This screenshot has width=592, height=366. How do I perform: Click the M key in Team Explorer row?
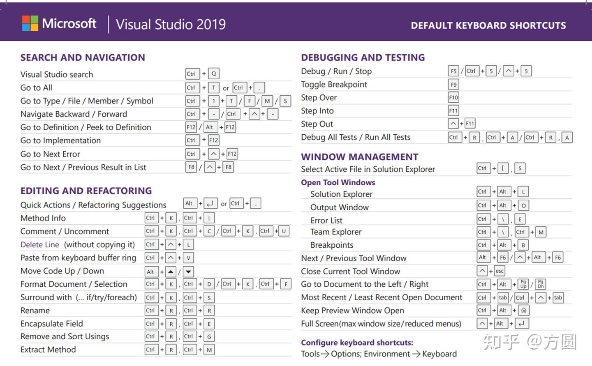click(541, 232)
